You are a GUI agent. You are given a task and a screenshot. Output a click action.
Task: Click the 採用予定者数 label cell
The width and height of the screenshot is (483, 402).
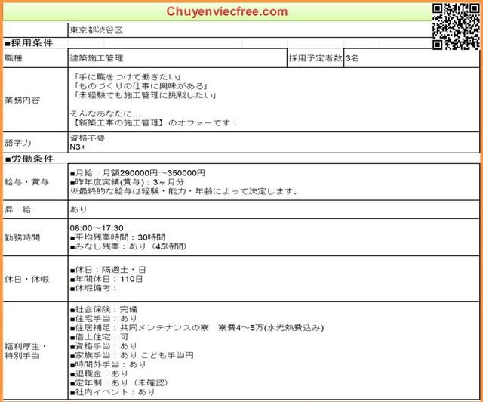click(x=315, y=57)
